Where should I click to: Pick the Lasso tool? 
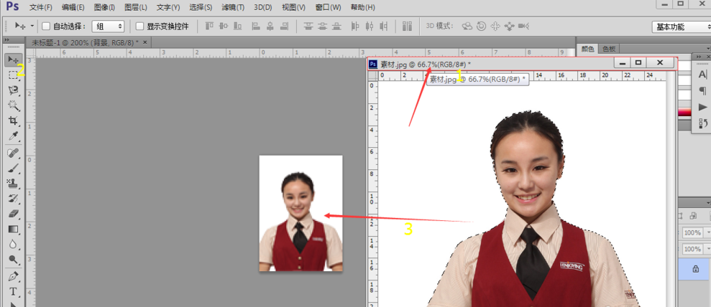tap(13, 90)
